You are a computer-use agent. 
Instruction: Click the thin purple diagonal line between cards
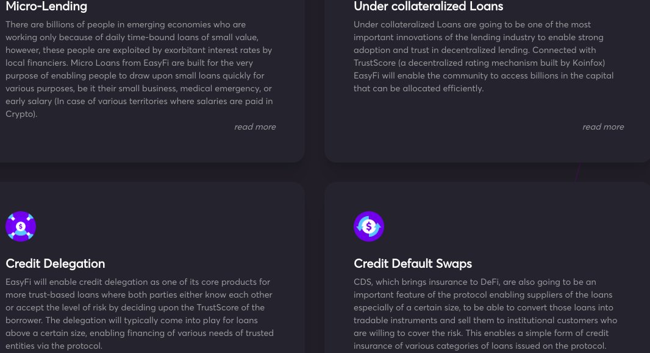[x=577, y=172]
